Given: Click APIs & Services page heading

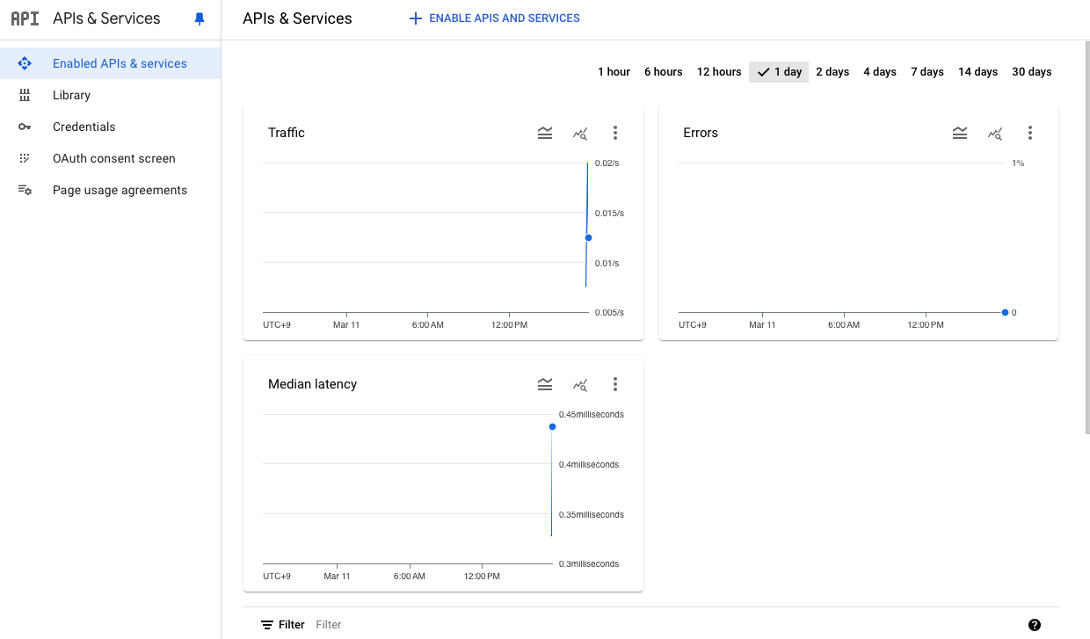Looking at the screenshot, I should click(x=297, y=18).
